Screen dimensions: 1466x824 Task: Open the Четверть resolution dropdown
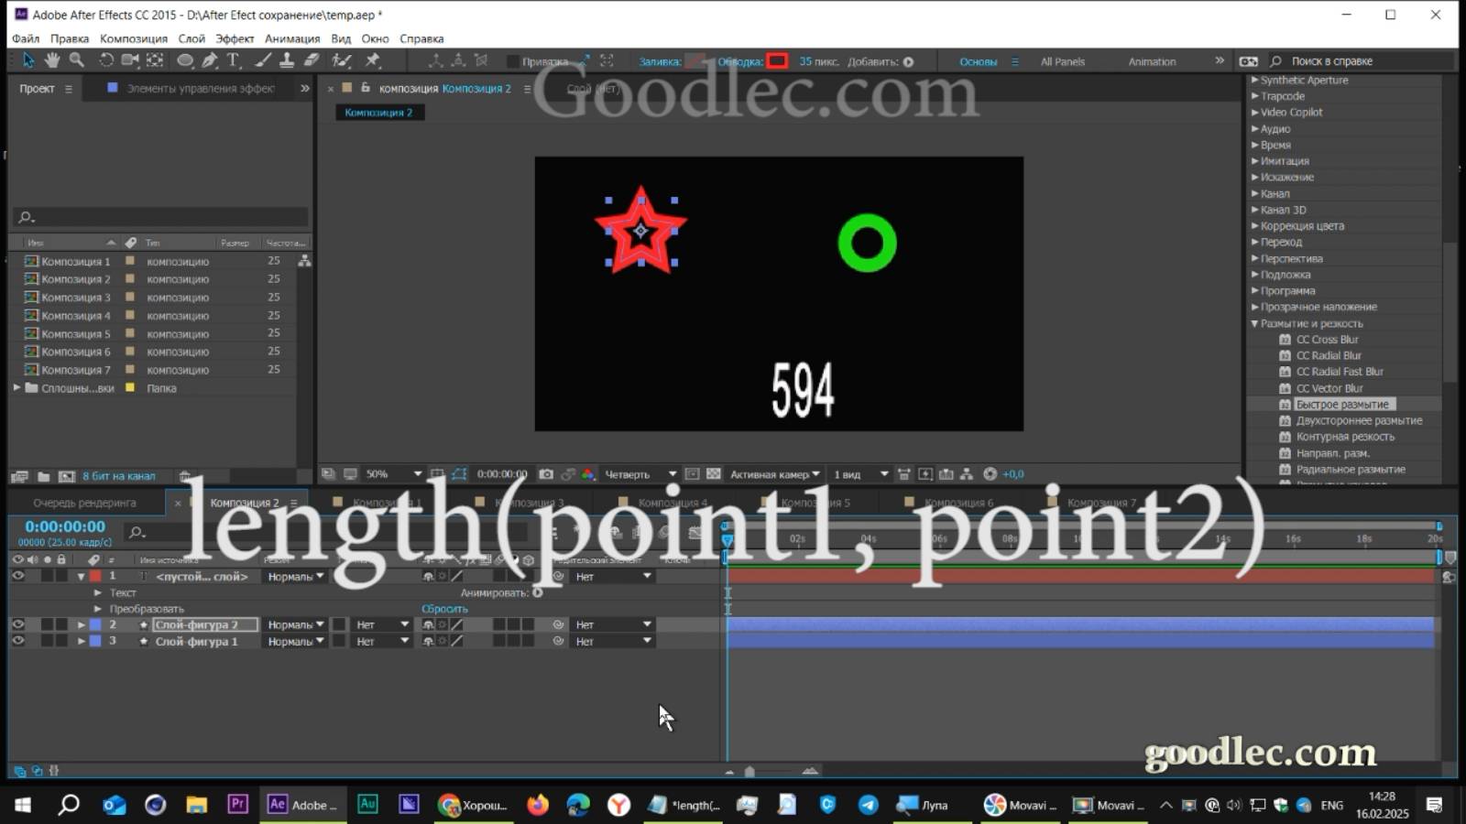[640, 474]
